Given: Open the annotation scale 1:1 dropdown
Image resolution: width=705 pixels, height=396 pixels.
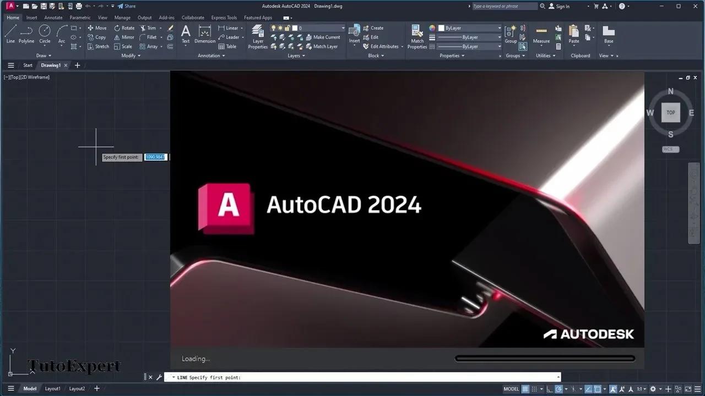Looking at the screenshot, I should point(642,389).
